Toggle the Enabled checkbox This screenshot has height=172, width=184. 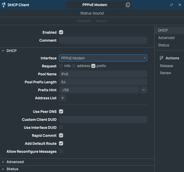(61, 32)
